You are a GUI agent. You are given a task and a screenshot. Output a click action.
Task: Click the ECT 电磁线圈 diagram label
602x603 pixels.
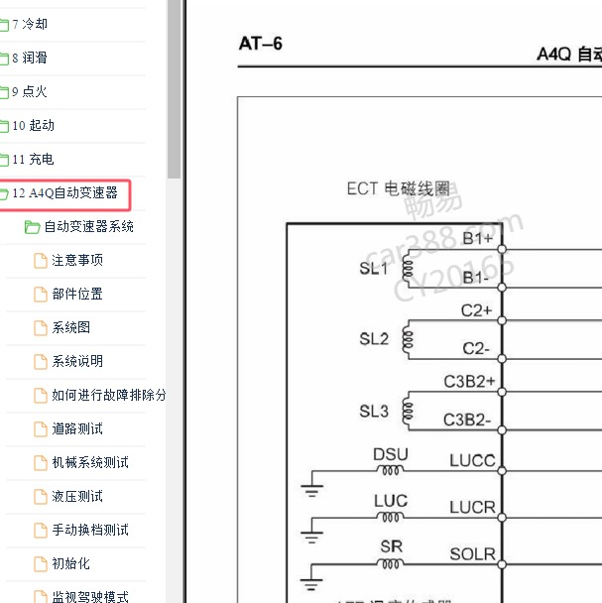point(398,188)
